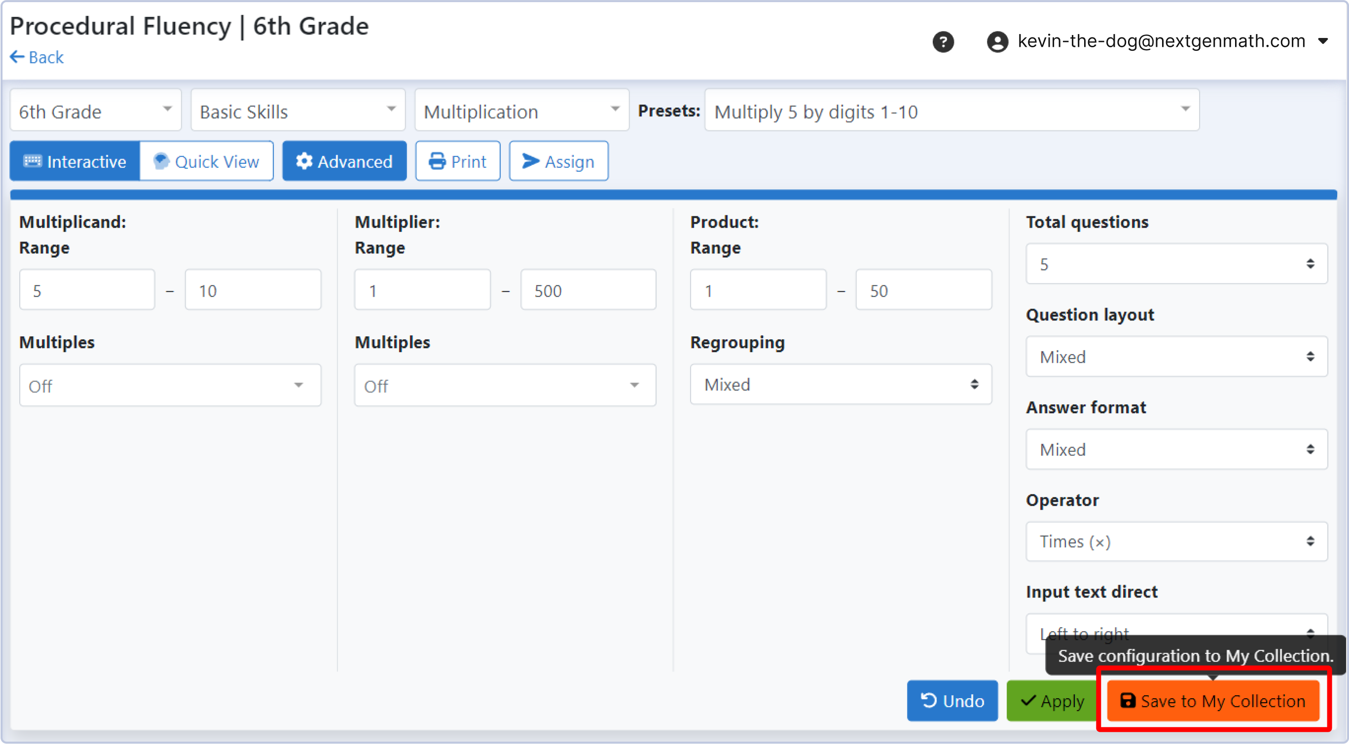Open the Regrouping select
This screenshot has height=744, width=1349.
(841, 384)
